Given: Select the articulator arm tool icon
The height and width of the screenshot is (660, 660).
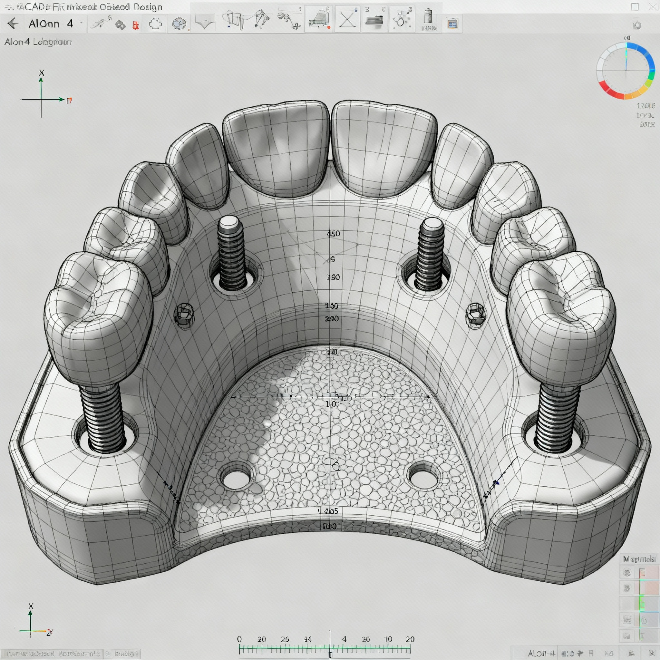Looking at the screenshot, I should pyautogui.click(x=261, y=19).
